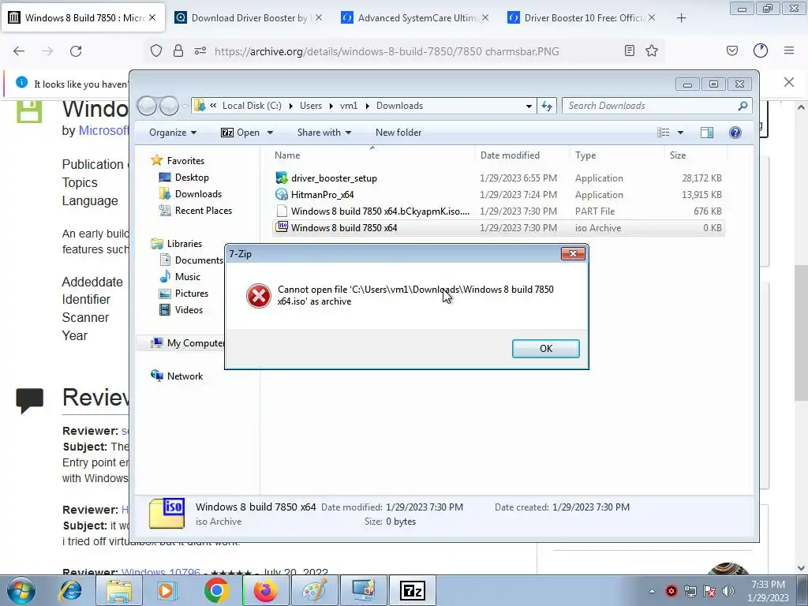Open the Windows Start menu orb
This screenshot has height=606, width=808.
pyautogui.click(x=21, y=590)
